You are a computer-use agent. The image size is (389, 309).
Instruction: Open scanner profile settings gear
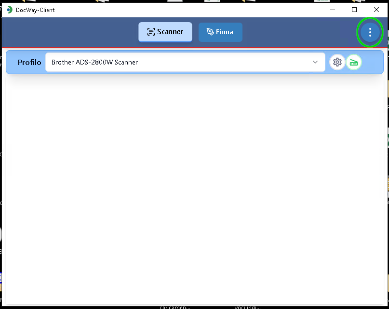[337, 62]
